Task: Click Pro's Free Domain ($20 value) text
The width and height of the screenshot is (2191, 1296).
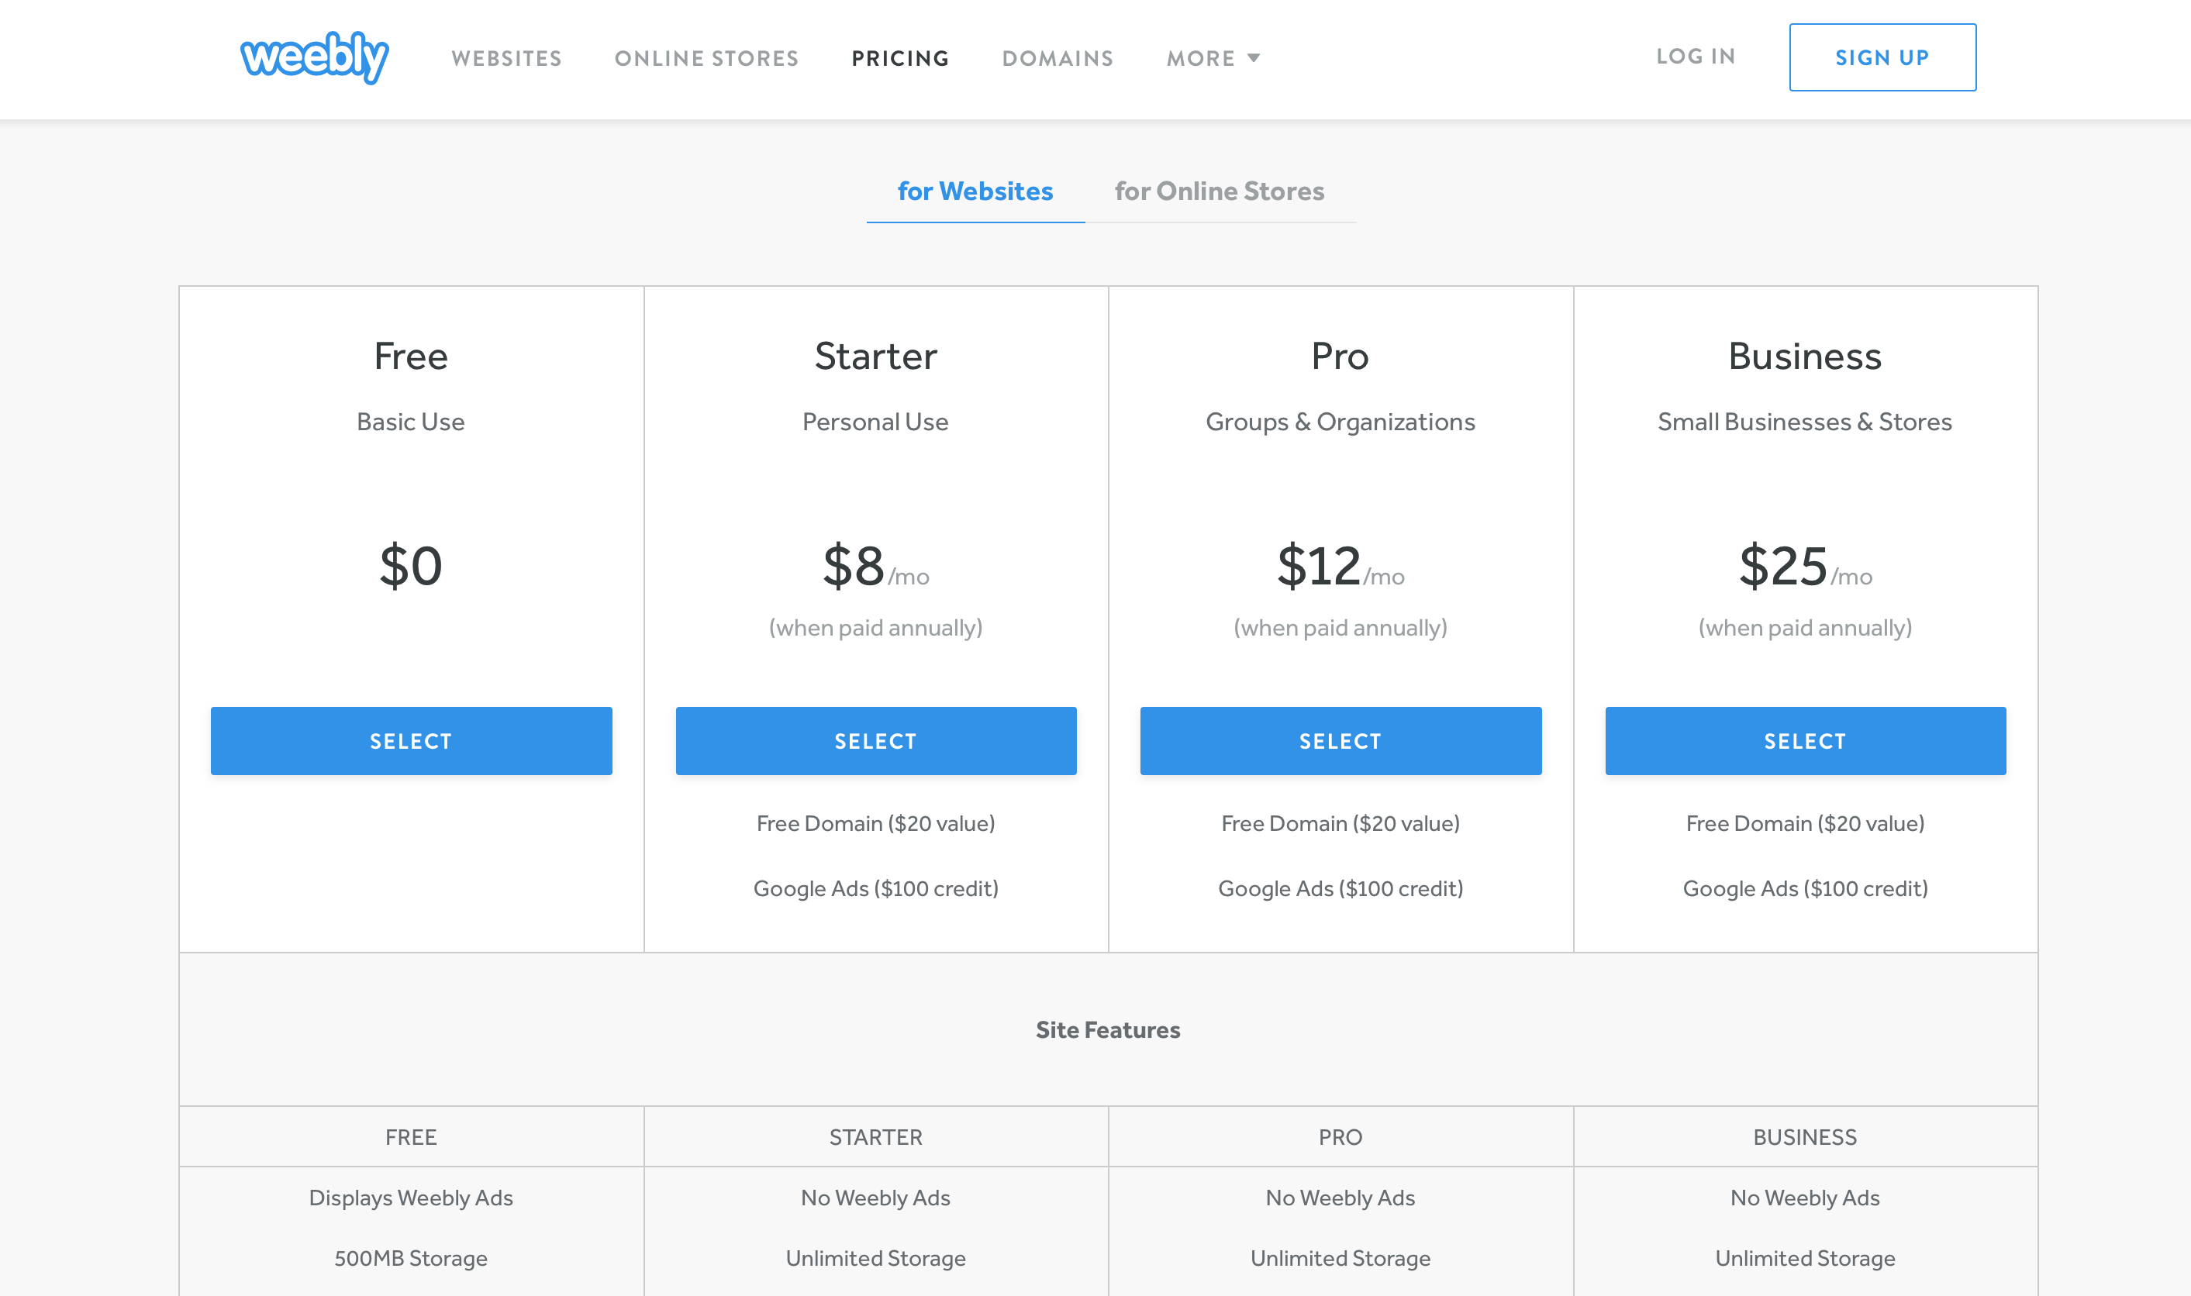Action: [x=1340, y=823]
